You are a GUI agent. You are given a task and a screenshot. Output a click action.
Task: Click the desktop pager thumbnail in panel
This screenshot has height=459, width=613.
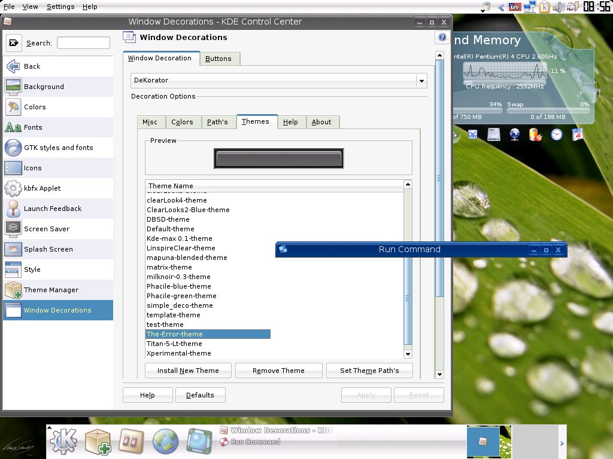click(x=489, y=442)
